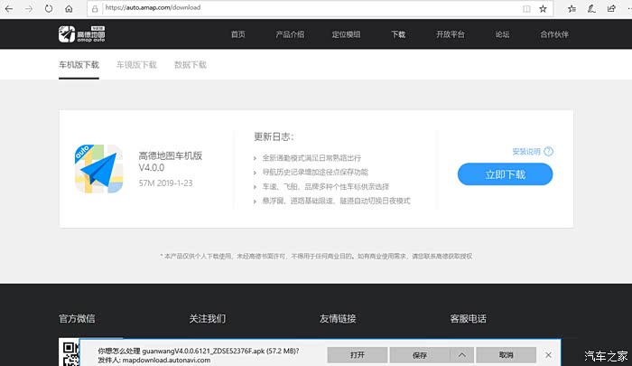Click the amap auto logo
632x366 pixels.
[82, 34]
